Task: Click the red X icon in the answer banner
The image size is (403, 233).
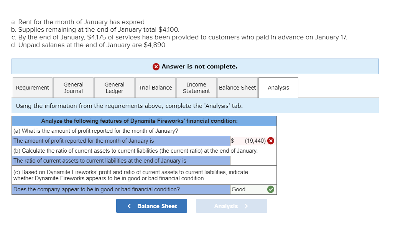Action: click(x=156, y=67)
